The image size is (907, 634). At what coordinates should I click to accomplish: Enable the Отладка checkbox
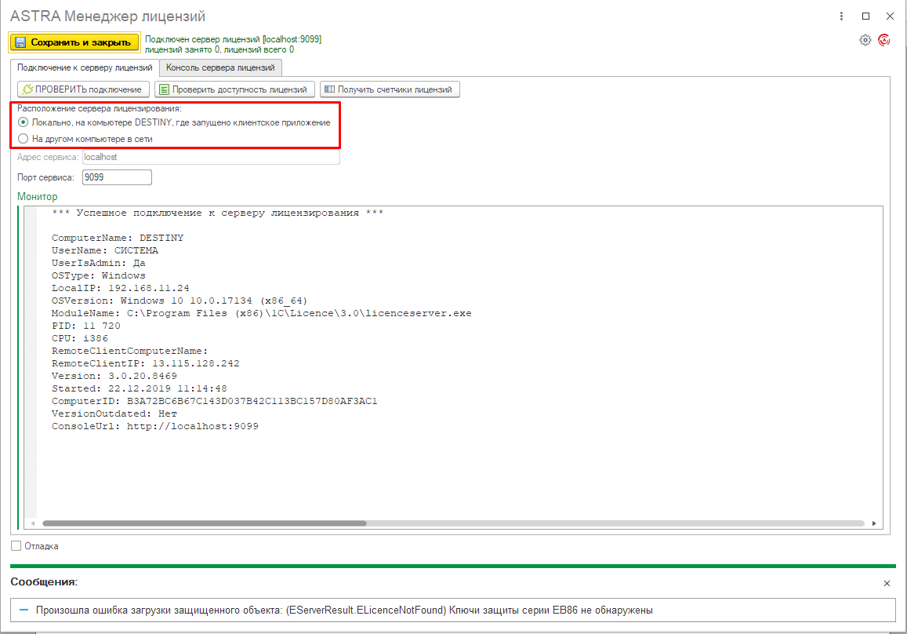(x=16, y=545)
